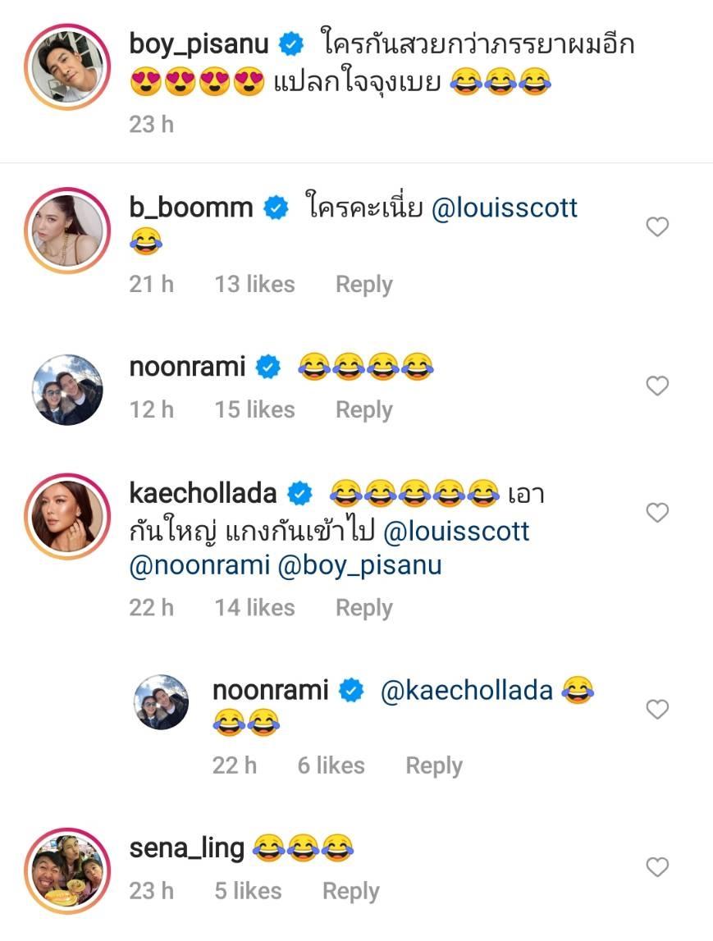
Task: View kaechollada's profile photo
Action: [x=67, y=514]
